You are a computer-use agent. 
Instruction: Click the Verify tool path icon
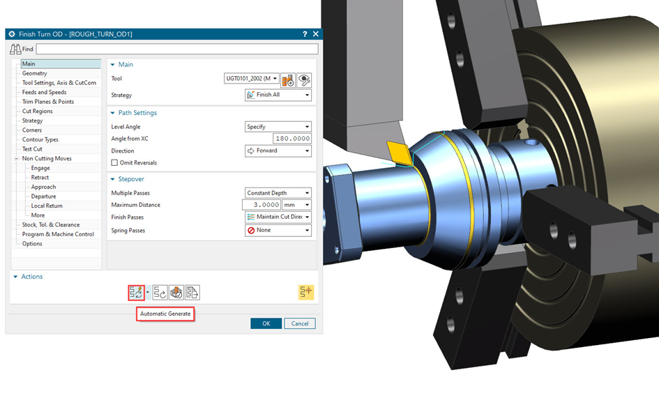click(x=176, y=293)
